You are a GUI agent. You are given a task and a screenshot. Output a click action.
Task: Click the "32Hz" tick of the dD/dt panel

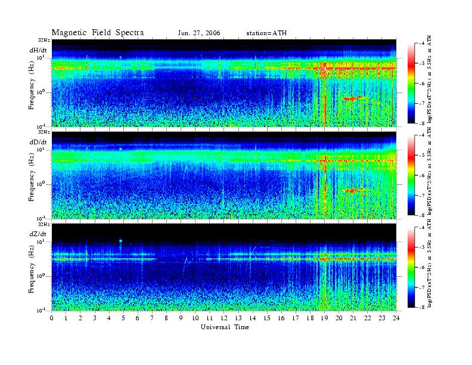pyautogui.click(x=44, y=132)
